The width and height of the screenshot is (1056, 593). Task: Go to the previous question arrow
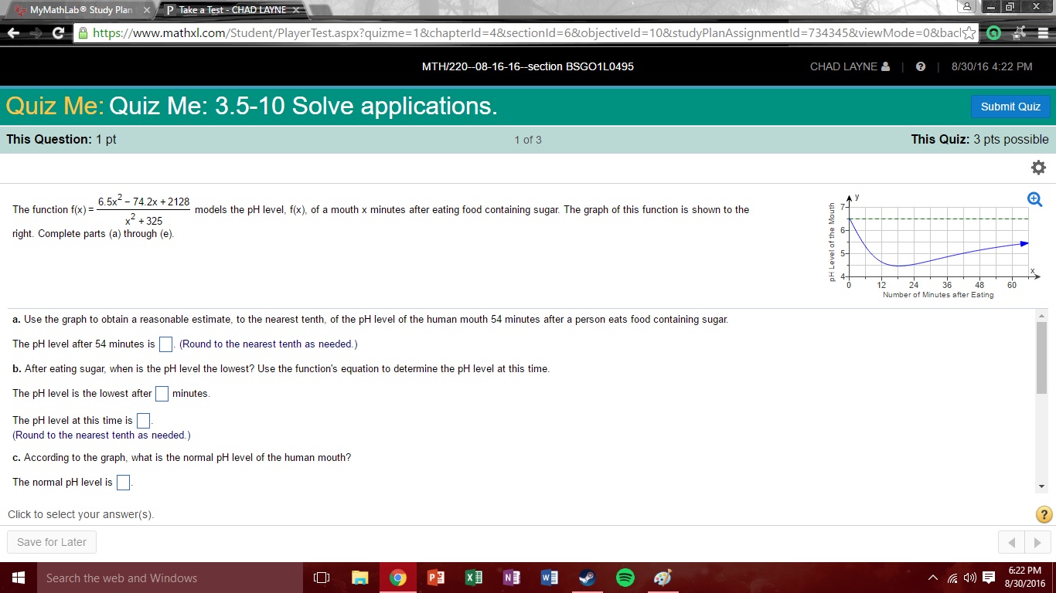1011,543
